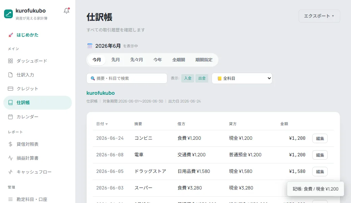
Task: Click the 損益計算書 pulse icon
Action: pyautogui.click(x=10, y=158)
